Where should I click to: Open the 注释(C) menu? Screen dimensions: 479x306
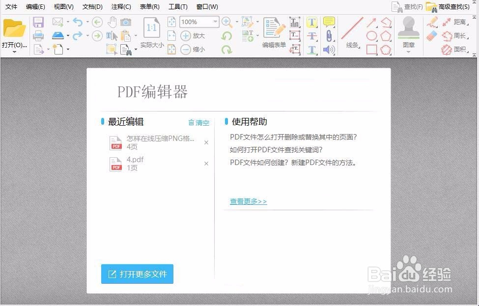pos(121,6)
